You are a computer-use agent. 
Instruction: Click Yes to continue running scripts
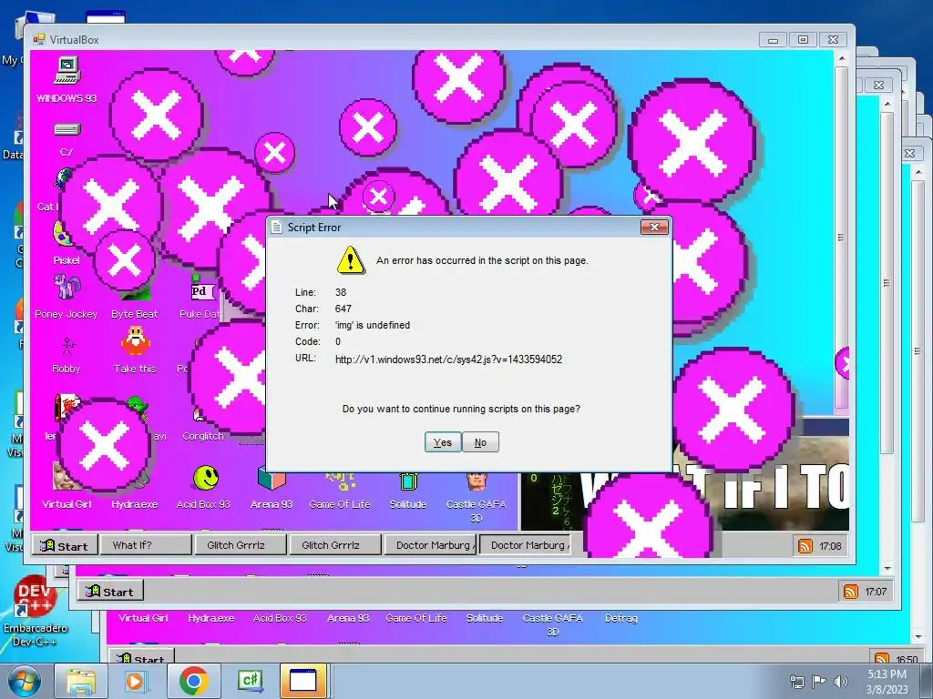coord(443,442)
